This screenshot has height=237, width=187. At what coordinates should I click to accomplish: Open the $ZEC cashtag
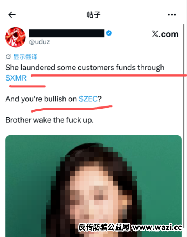point(88,99)
